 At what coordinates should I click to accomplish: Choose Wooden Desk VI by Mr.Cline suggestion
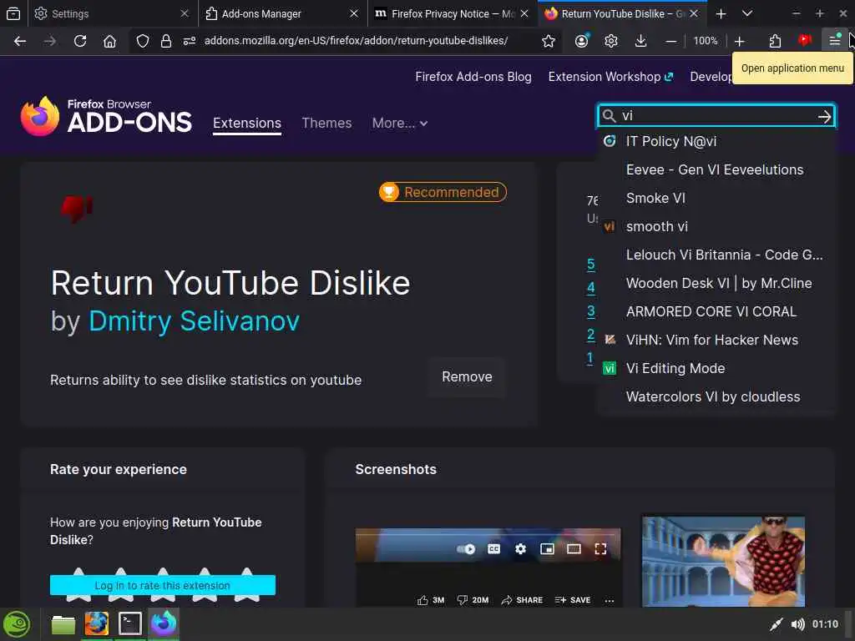coord(716,284)
